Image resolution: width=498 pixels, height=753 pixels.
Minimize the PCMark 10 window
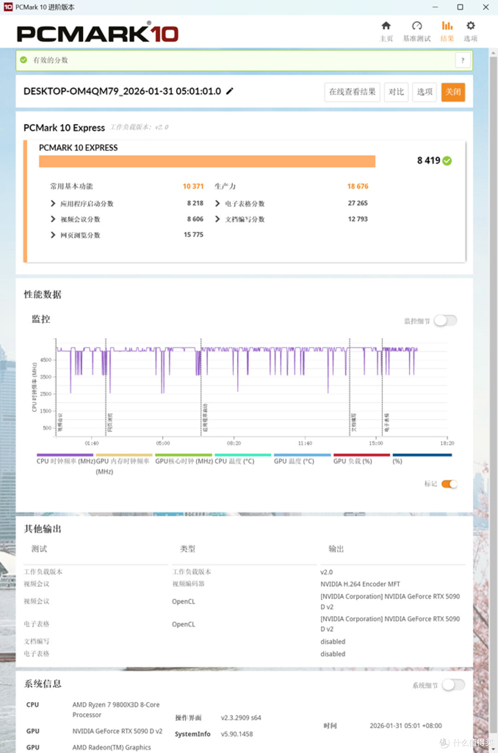coord(435,7)
